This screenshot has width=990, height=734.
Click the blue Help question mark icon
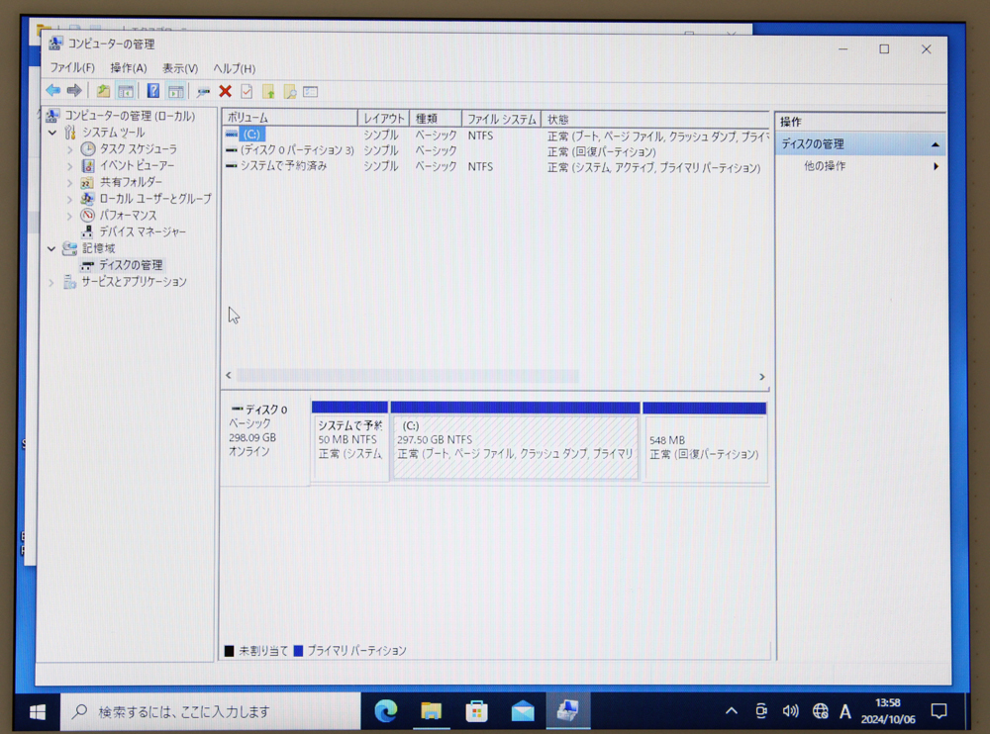coord(152,91)
